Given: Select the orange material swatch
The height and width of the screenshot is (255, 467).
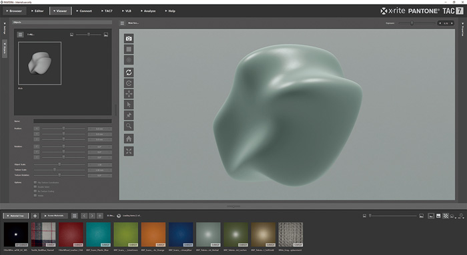Looking at the screenshot, I should pyautogui.click(x=153, y=234).
